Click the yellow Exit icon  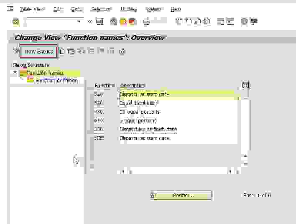pos(123,21)
